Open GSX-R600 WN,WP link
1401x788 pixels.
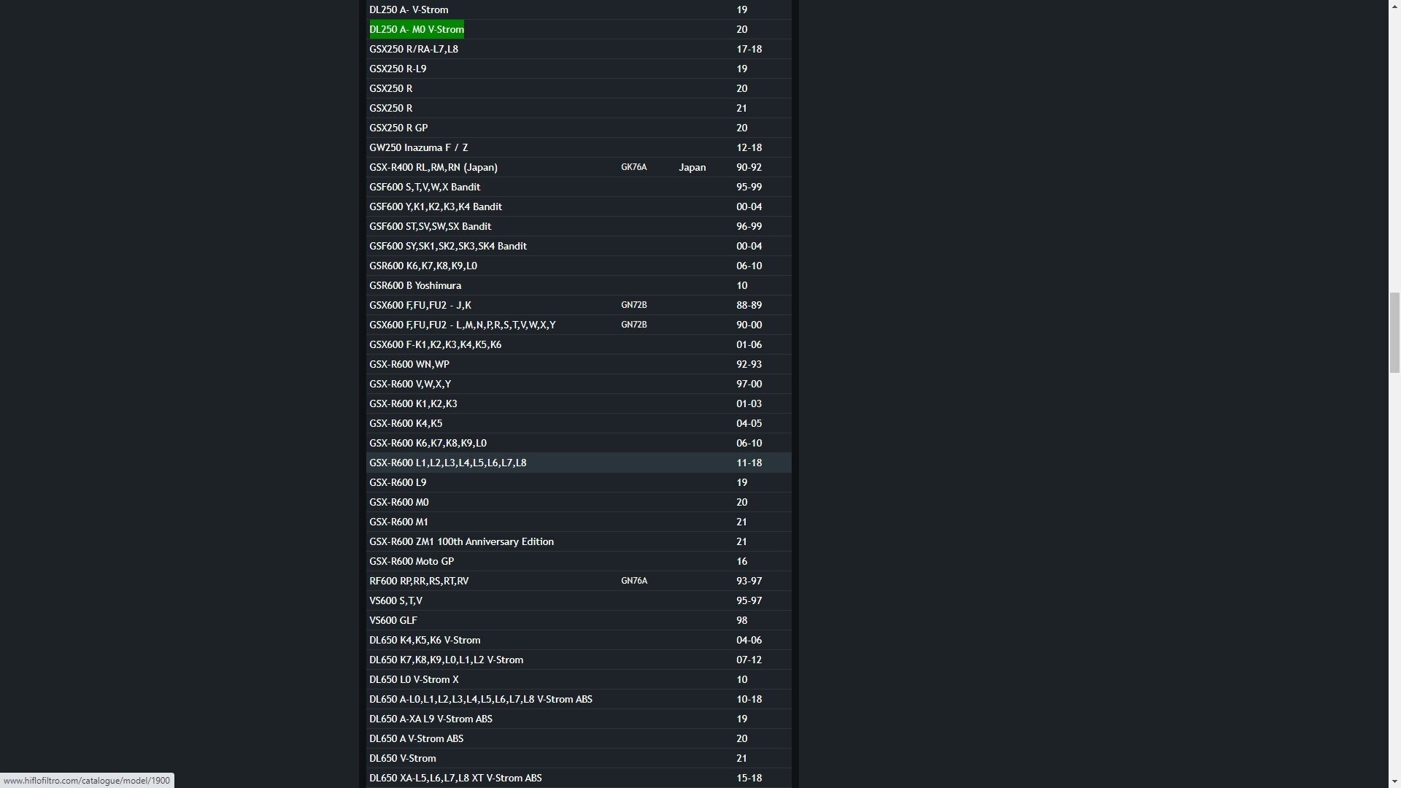(x=409, y=364)
